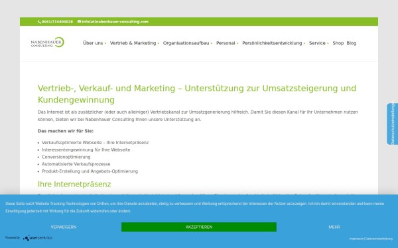Open the Vertrieb & Marketing menu
The width and height of the screenshot is (398, 248).
(133, 43)
